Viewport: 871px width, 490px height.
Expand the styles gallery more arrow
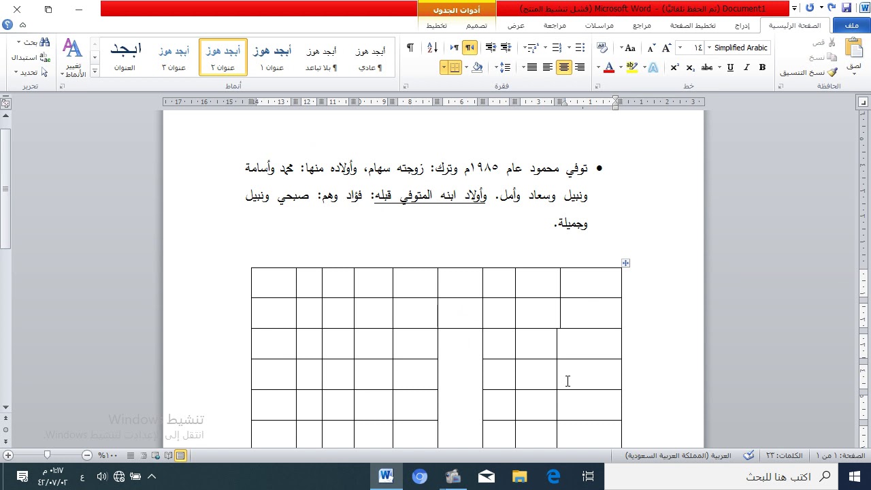(95, 71)
